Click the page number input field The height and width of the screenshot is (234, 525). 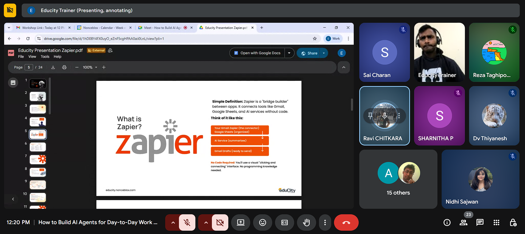(29, 67)
